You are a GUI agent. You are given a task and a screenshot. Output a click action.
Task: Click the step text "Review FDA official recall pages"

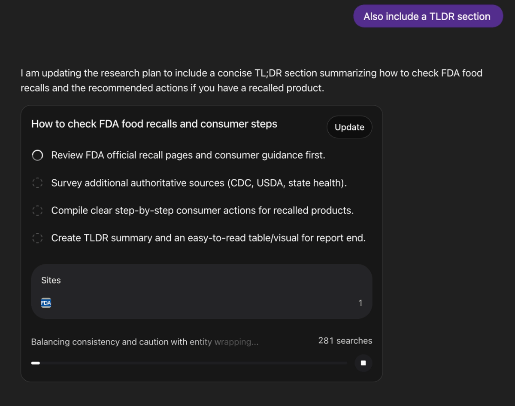pos(188,155)
